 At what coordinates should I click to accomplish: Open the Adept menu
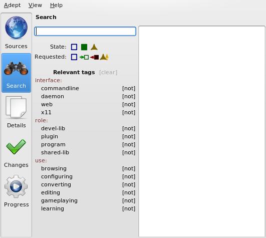click(12, 5)
